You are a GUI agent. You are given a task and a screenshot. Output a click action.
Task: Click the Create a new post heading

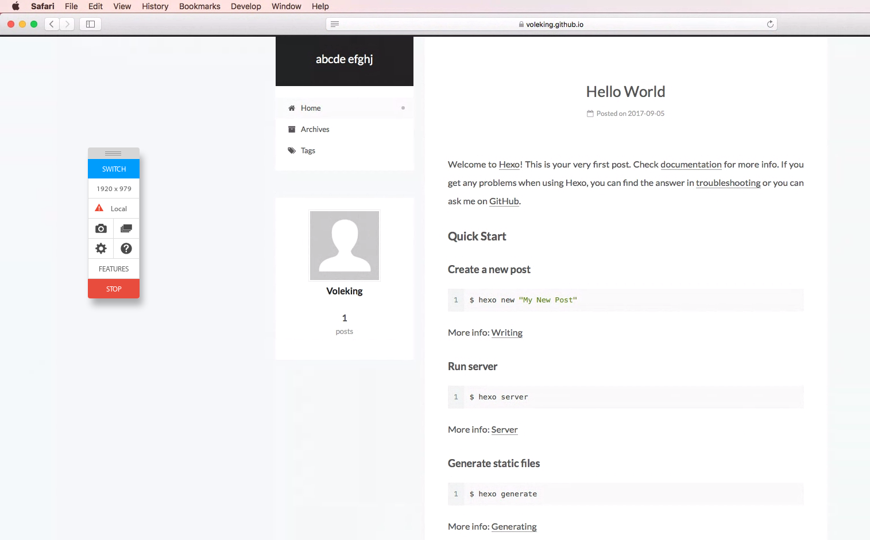click(489, 270)
